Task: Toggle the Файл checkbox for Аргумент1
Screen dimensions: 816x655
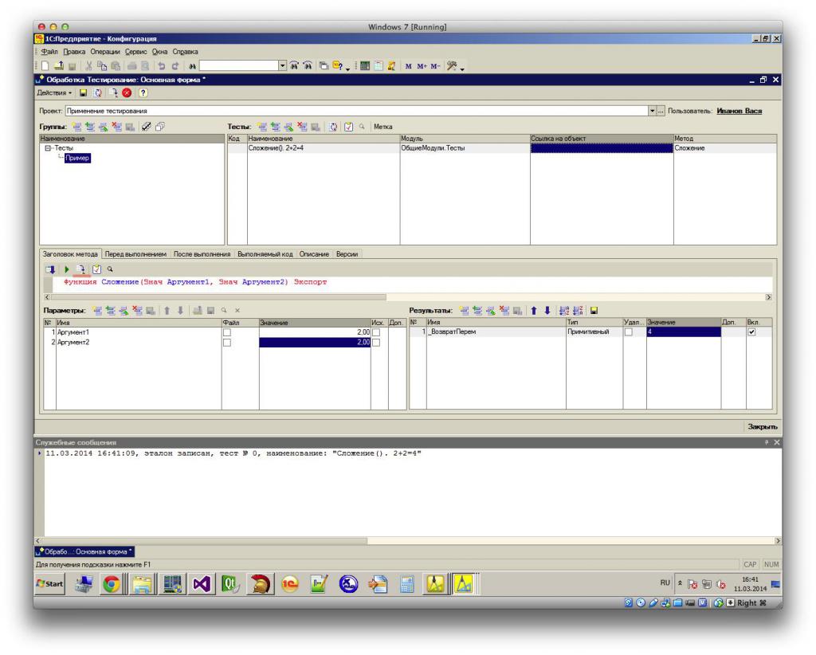Action: [227, 332]
